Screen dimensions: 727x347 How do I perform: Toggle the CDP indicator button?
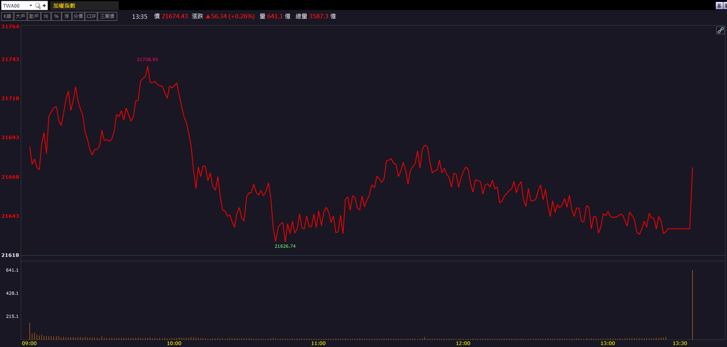(x=91, y=16)
